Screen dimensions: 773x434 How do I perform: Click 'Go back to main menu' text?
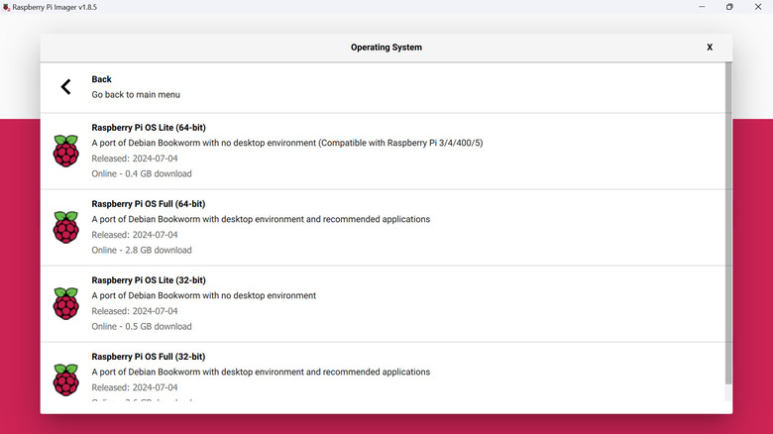point(136,95)
